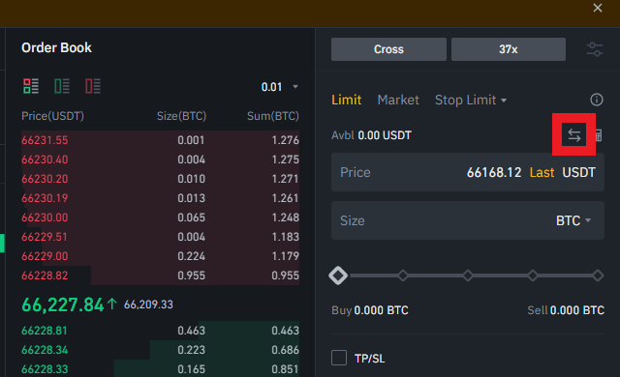Click the last price 66,227.84
620x377 pixels.
[x=63, y=304]
